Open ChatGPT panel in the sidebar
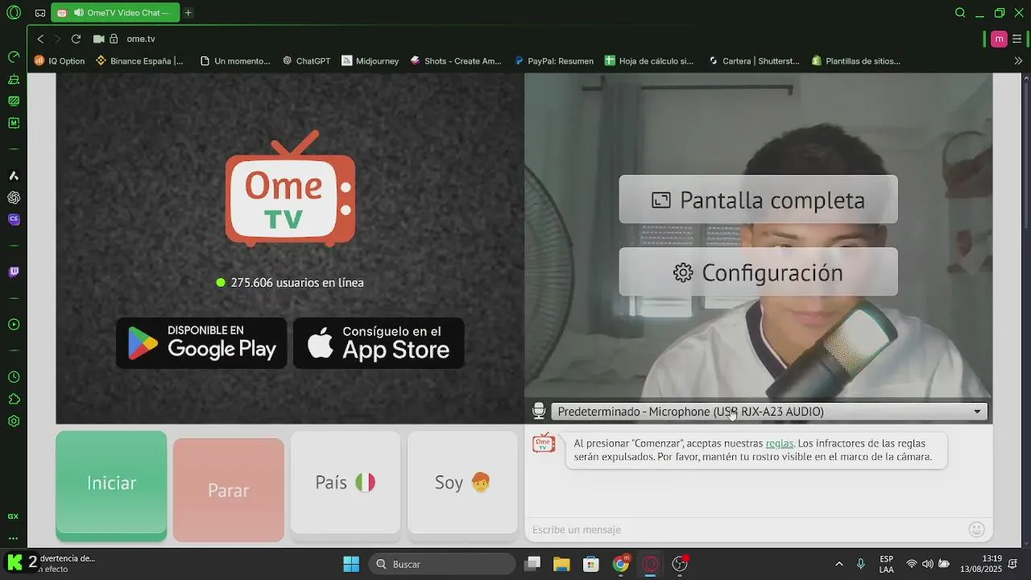 click(x=13, y=197)
